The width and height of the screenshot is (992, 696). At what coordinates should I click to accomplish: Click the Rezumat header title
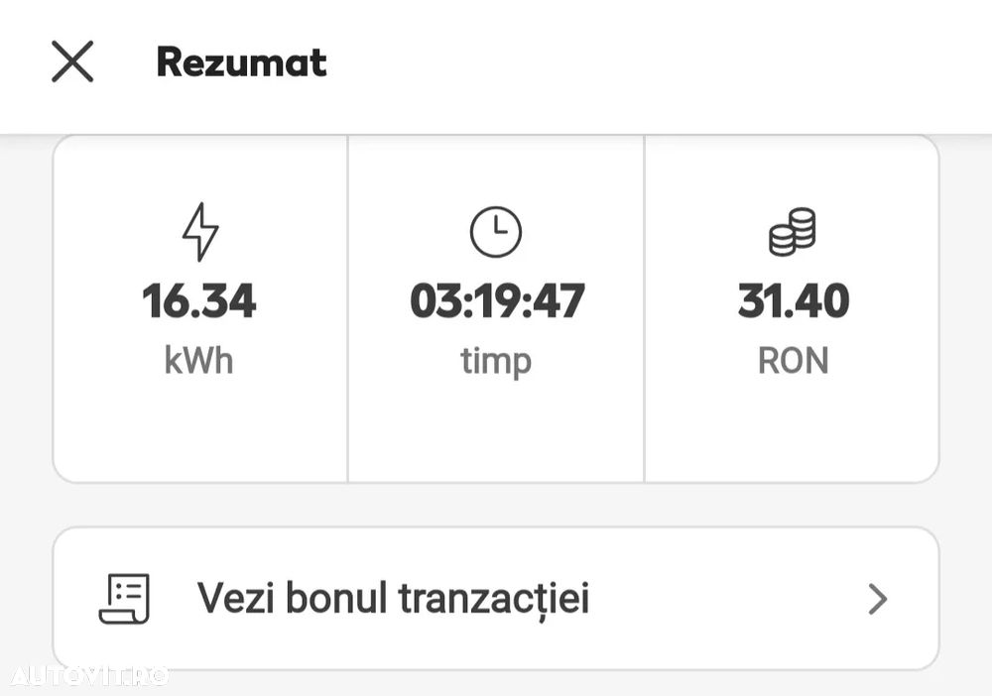click(x=241, y=62)
